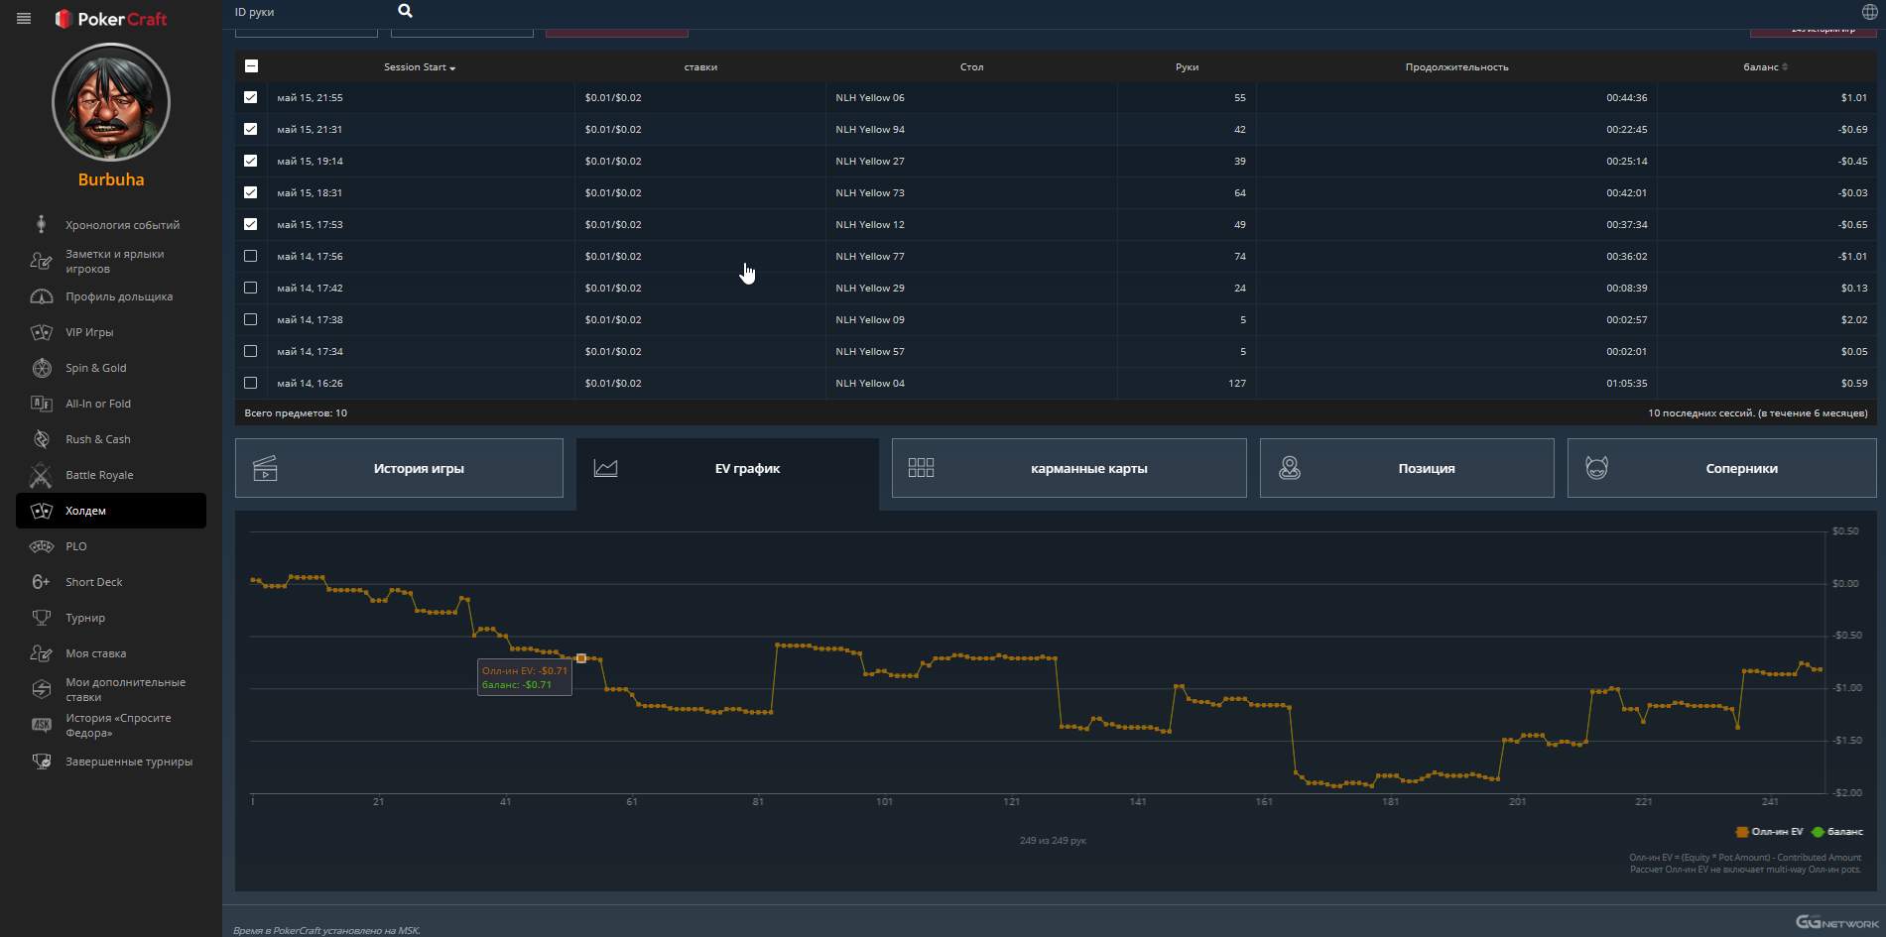Image resolution: width=1886 pixels, height=937 pixels.
Task: Click the Short Deck 6+ icon
Action: (41, 582)
